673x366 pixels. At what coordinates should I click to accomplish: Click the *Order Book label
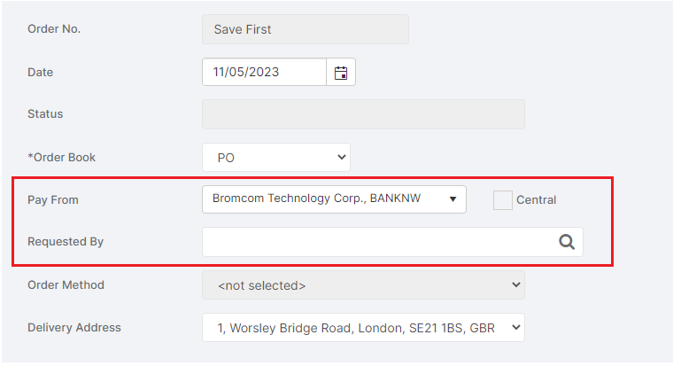pyautogui.click(x=61, y=158)
